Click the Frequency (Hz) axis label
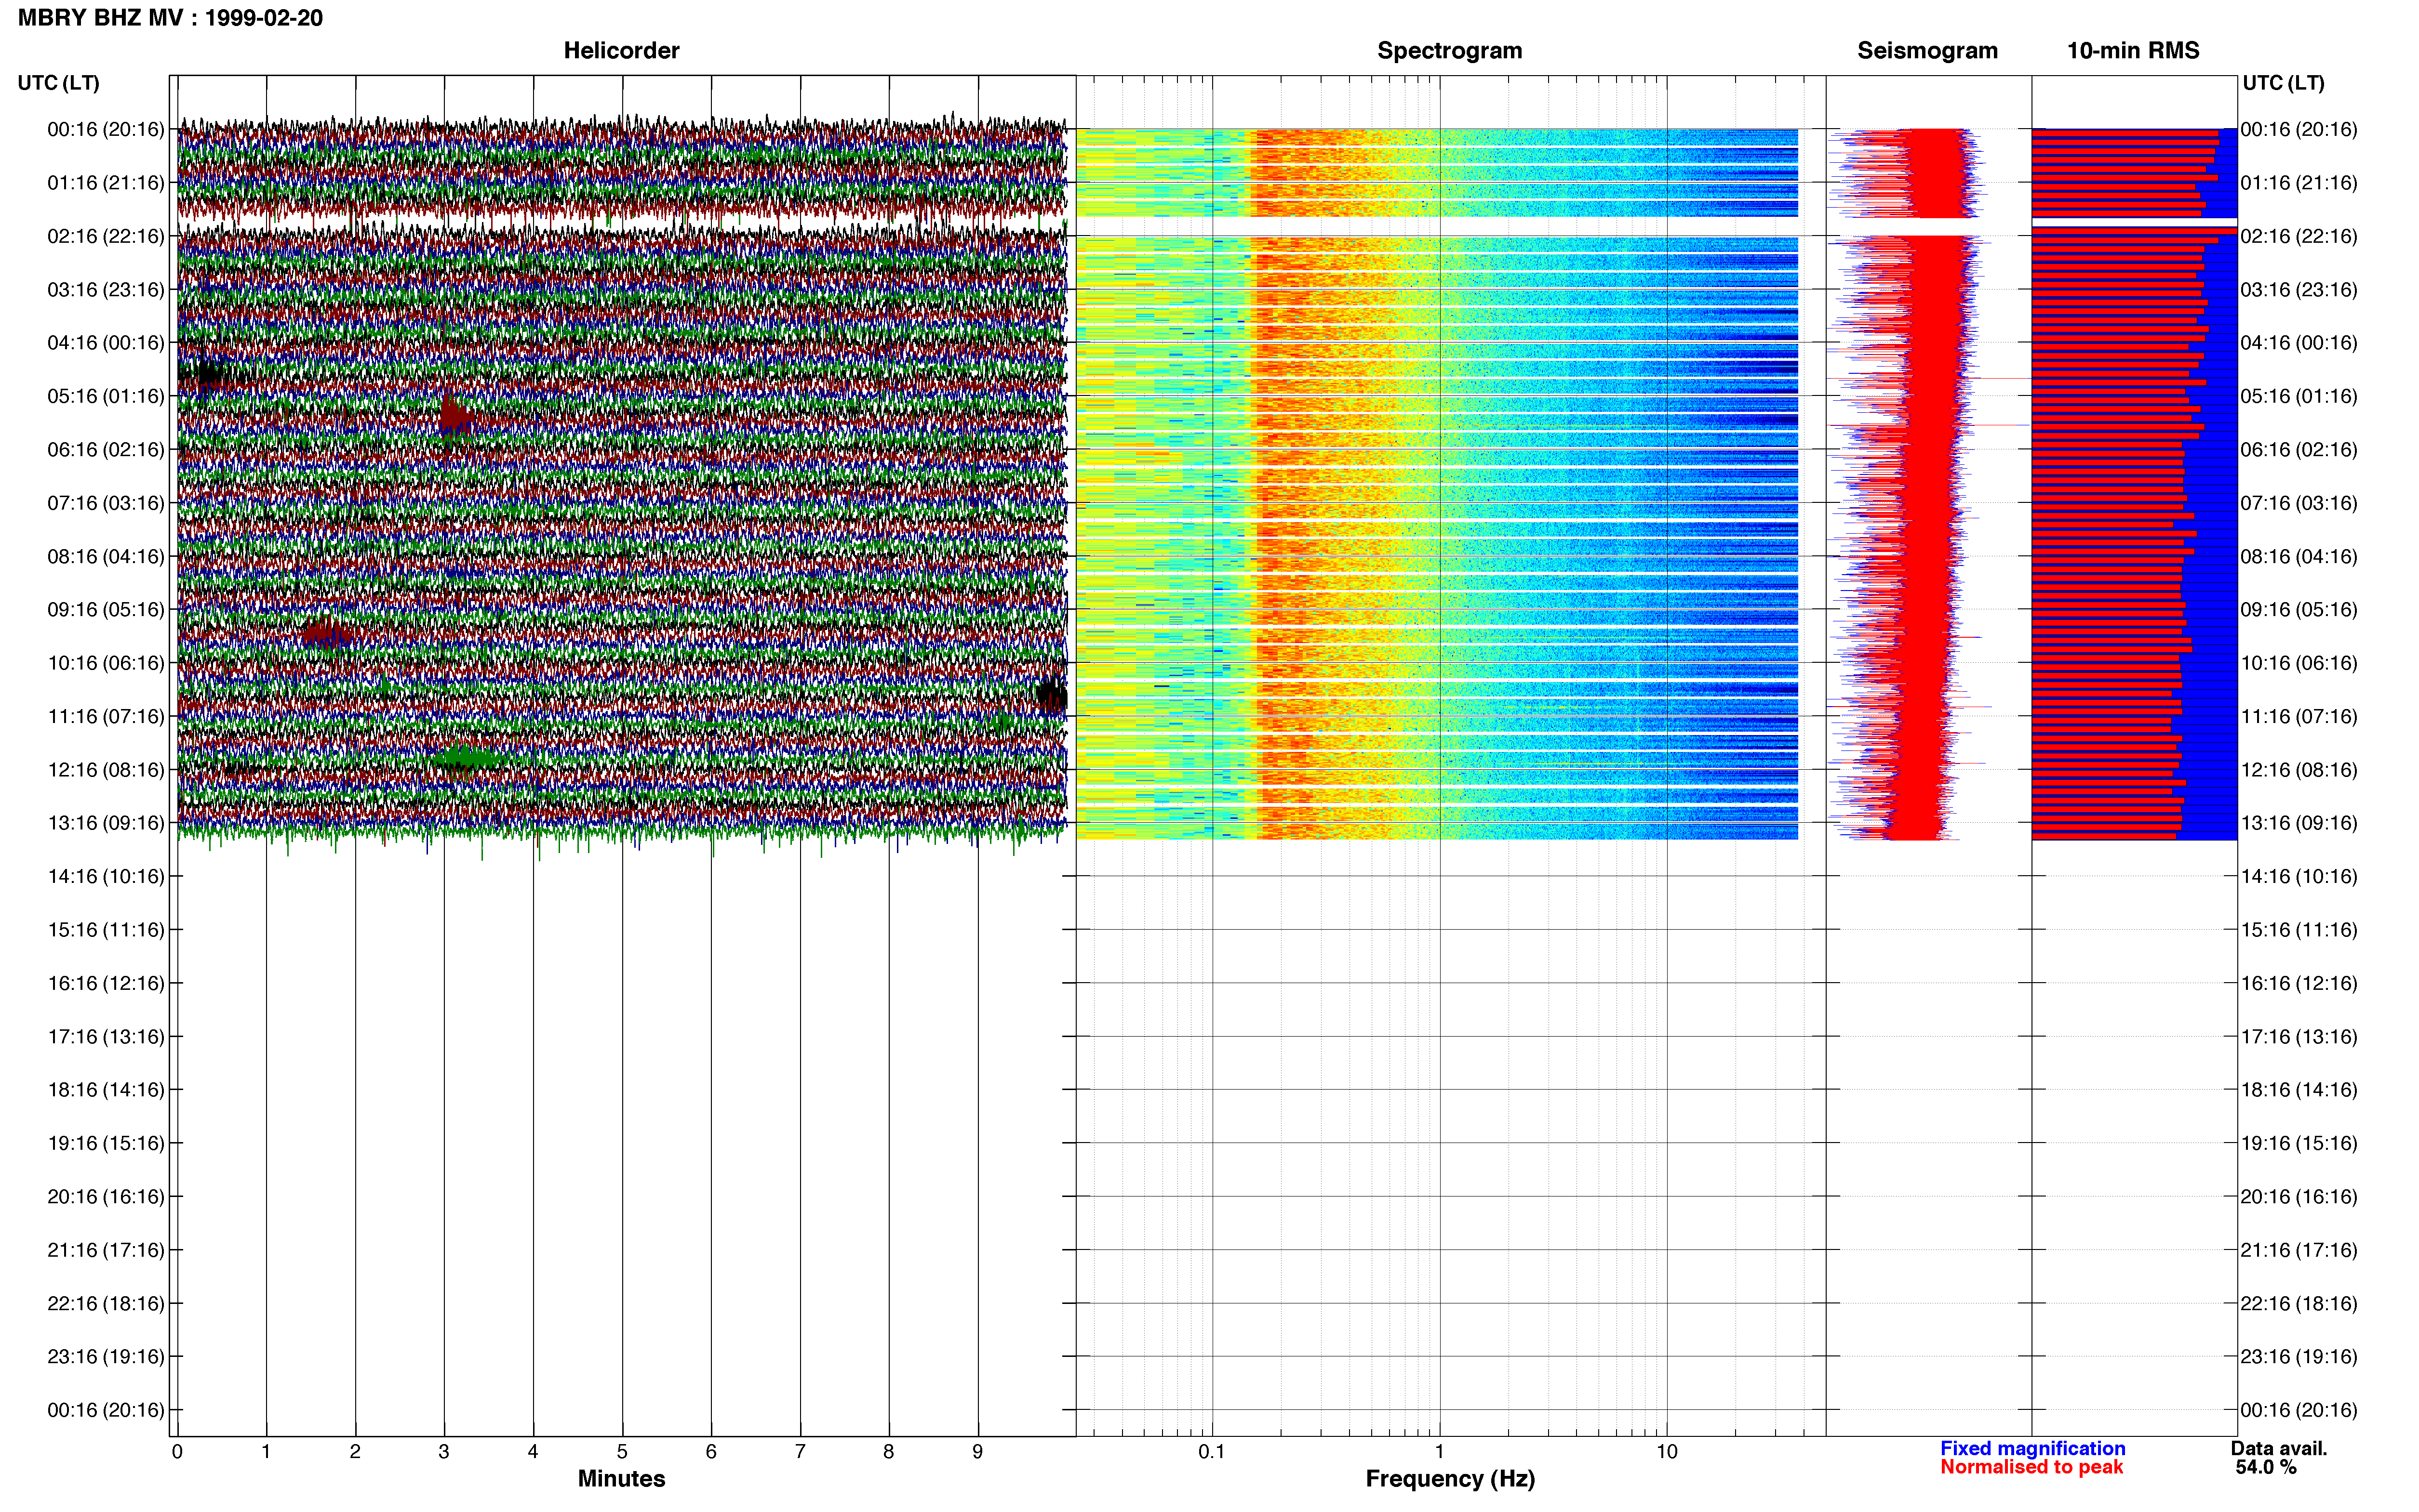 click(x=1450, y=1478)
